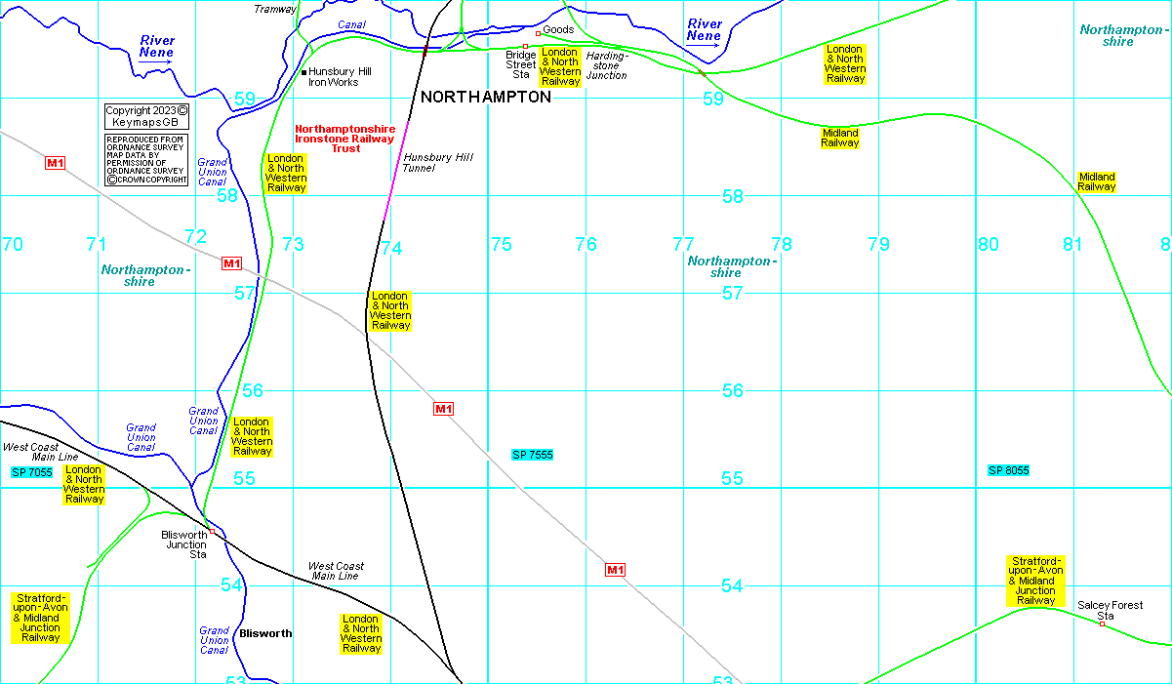This screenshot has height=684, width=1172.
Task: Select the Blisworth village name label
Action: (264, 633)
